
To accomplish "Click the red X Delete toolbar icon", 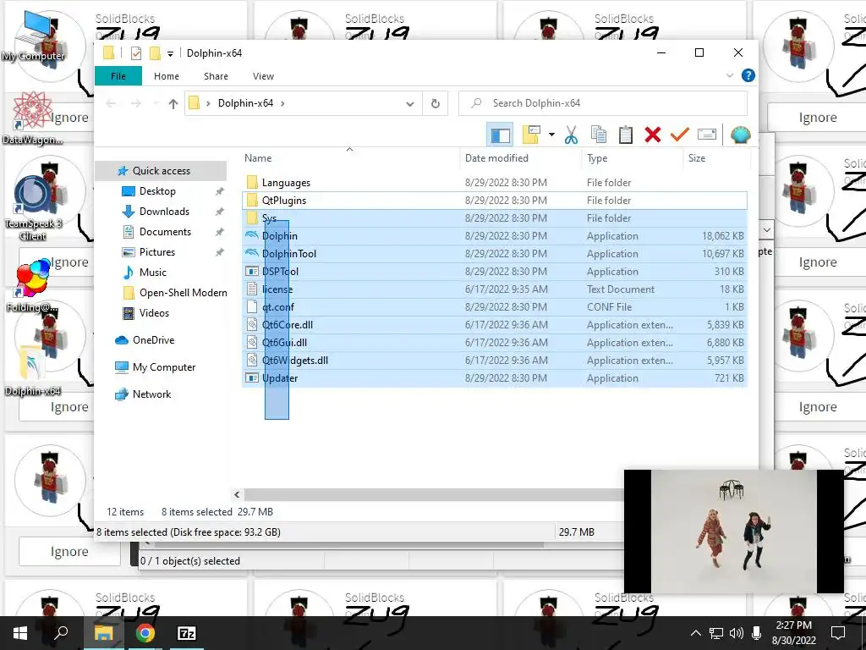I will [652, 135].
